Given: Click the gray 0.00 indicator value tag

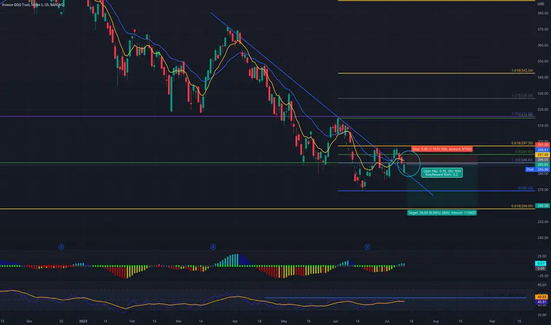Looking at the screenshot, I should [541, 268].
